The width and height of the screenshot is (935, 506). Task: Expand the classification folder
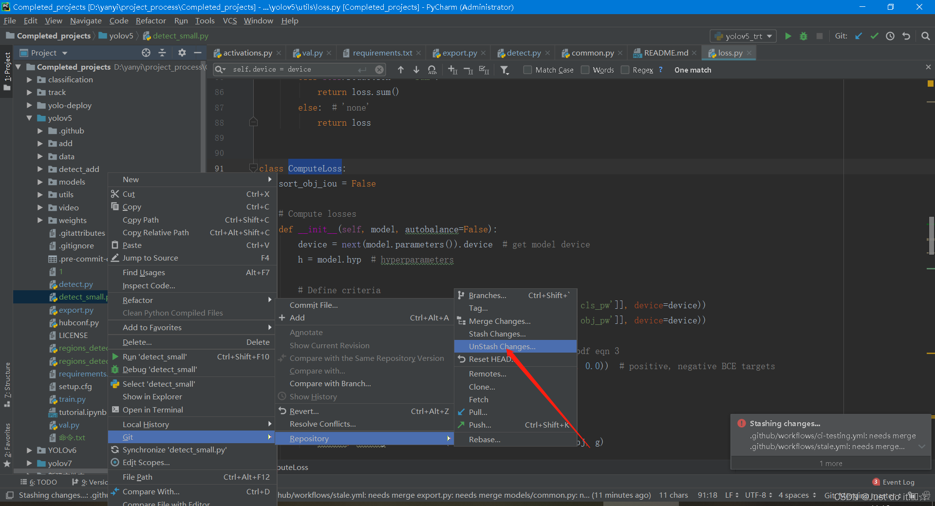click(x=29, y=79)
